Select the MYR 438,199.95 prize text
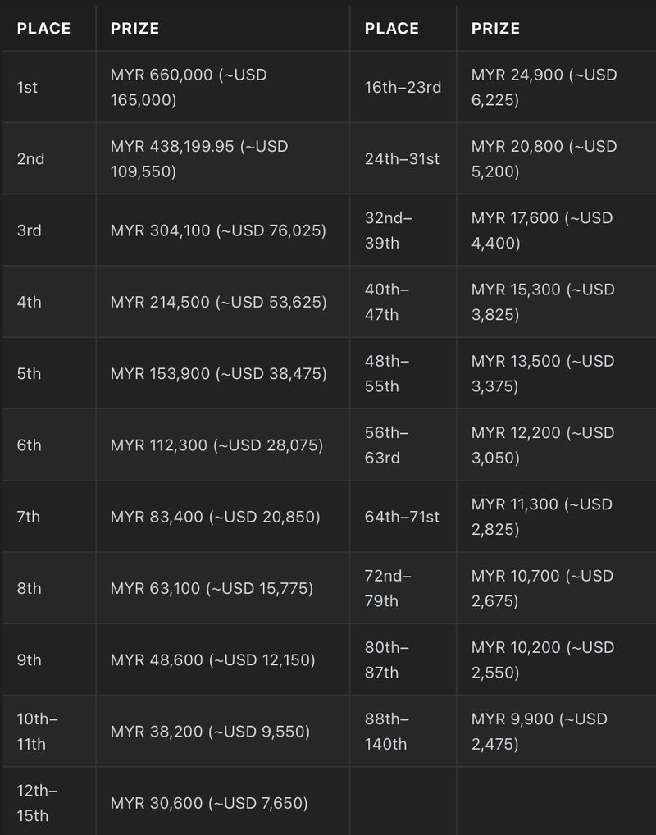 coord(199,158)
